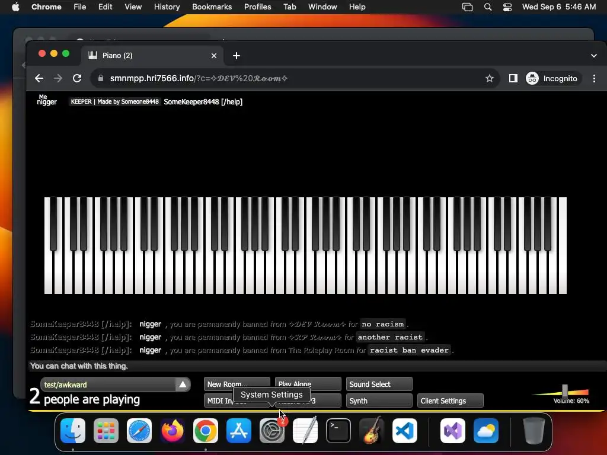The image size is (607, 455).
Task: Adjust the Volume slider handle
Action: click(x=565, y=391)
